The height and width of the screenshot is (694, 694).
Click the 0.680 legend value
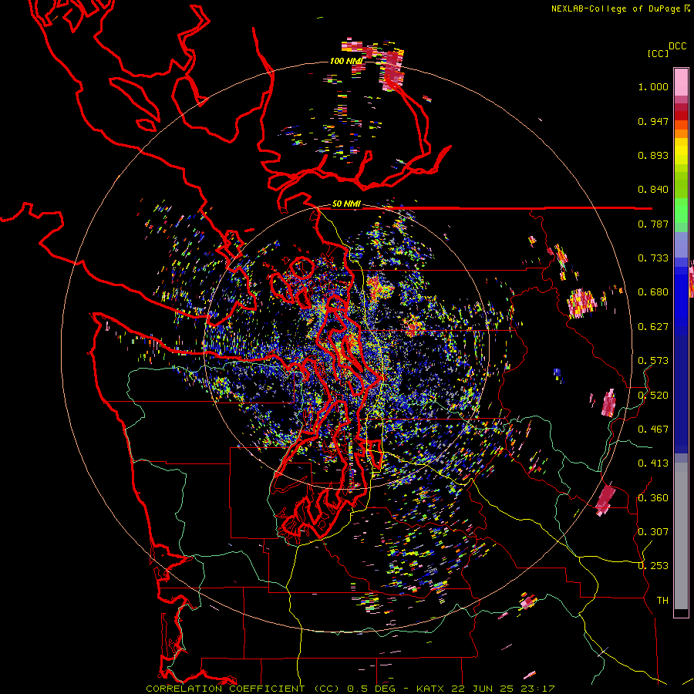(x=653, y=292)
